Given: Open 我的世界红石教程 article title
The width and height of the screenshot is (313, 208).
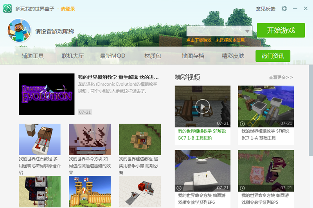Looking at the screenshot, I should point(40,165).
